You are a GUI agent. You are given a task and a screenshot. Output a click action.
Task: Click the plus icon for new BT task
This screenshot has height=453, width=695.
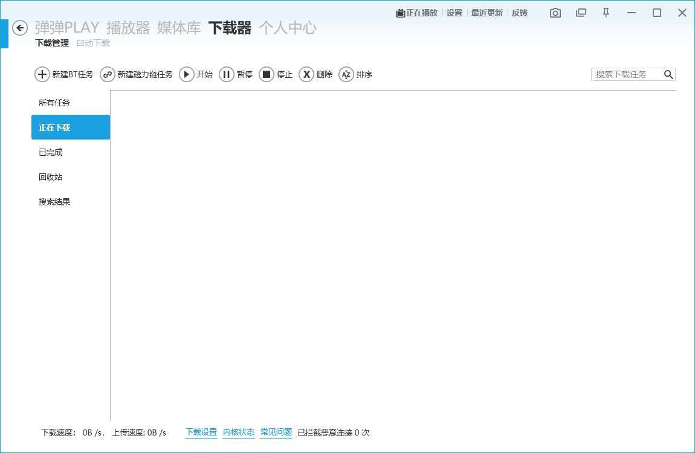point(42,74)
